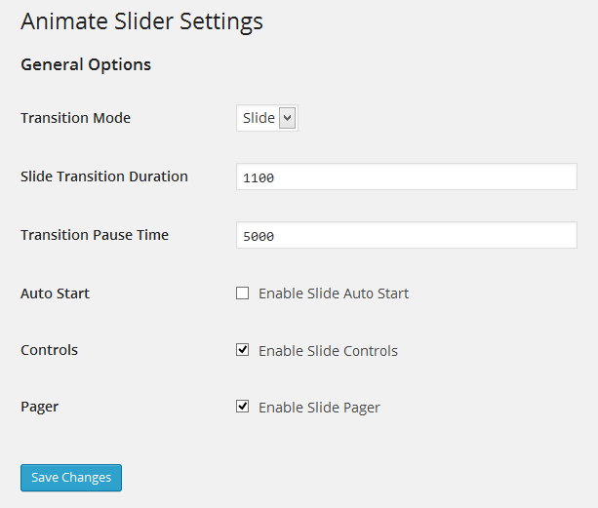598x508 pixels.
Task: Click the arrow button of the Slide select box
Action: pyautogui.click(x=287, y=118)
